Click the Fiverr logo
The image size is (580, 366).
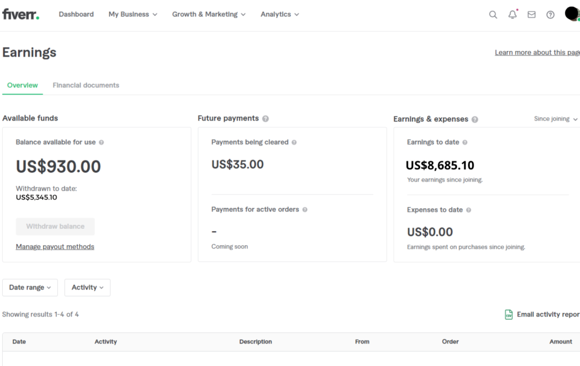[20, 14]
